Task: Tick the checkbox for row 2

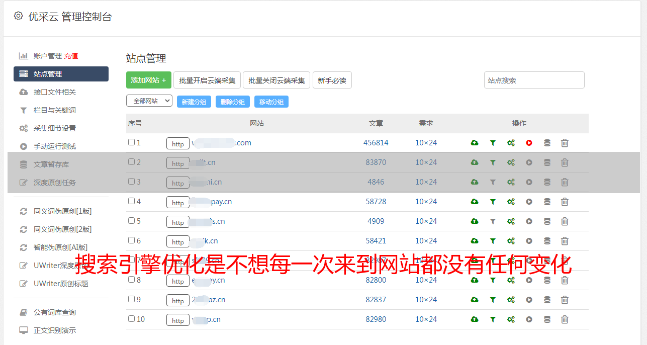Action: [x=131, y=162]
